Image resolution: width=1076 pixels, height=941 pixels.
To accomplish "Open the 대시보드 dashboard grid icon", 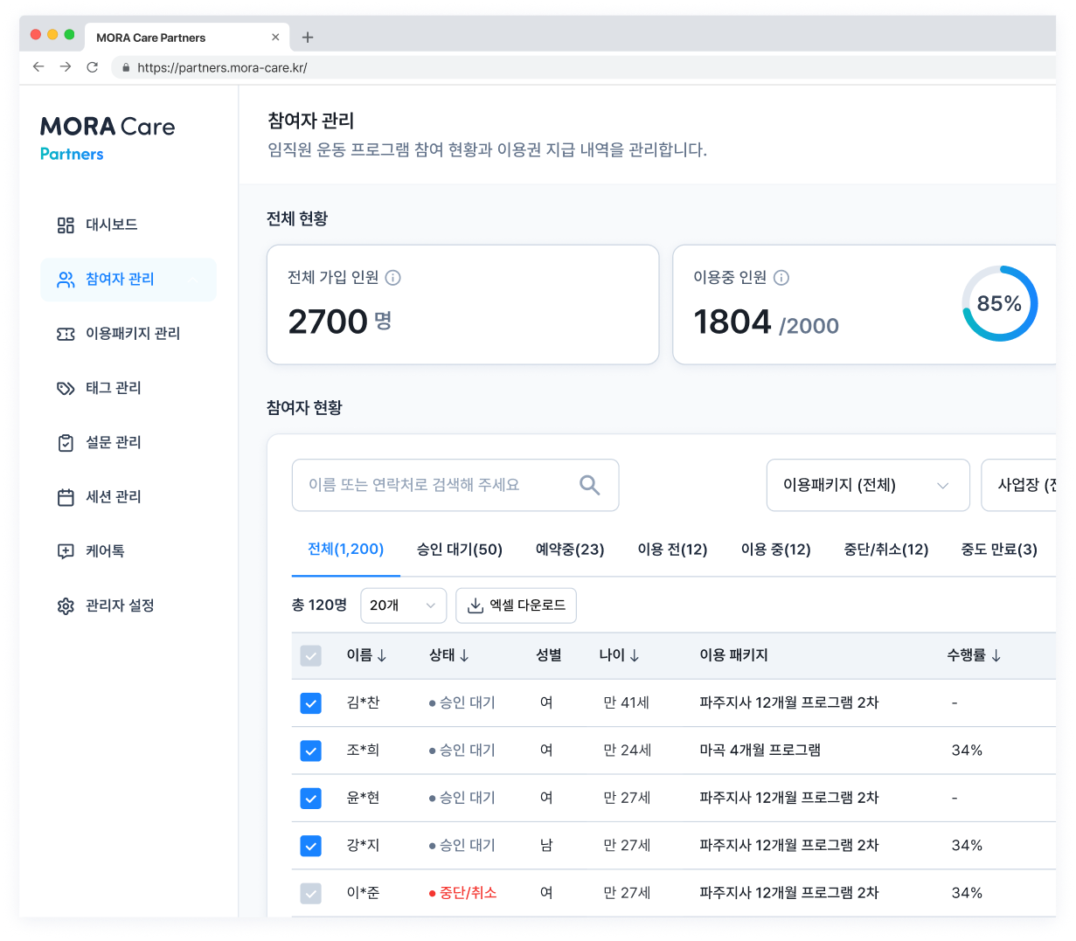I will 66,225.
